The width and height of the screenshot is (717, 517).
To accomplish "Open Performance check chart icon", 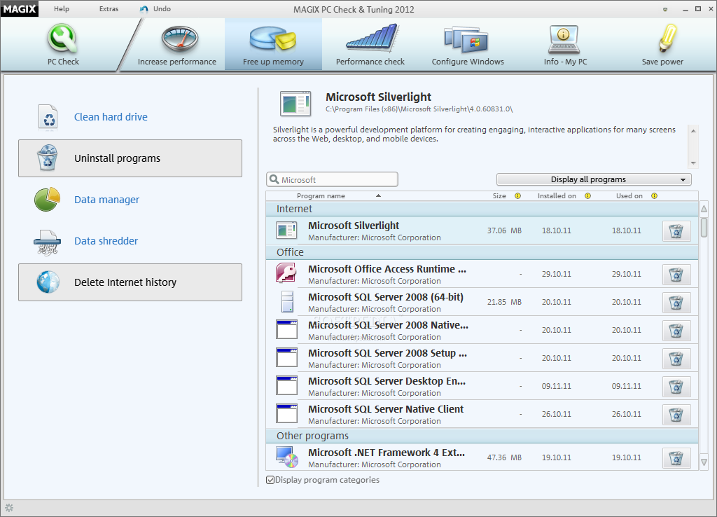I will pyautogui.click(x=372, y=38).
